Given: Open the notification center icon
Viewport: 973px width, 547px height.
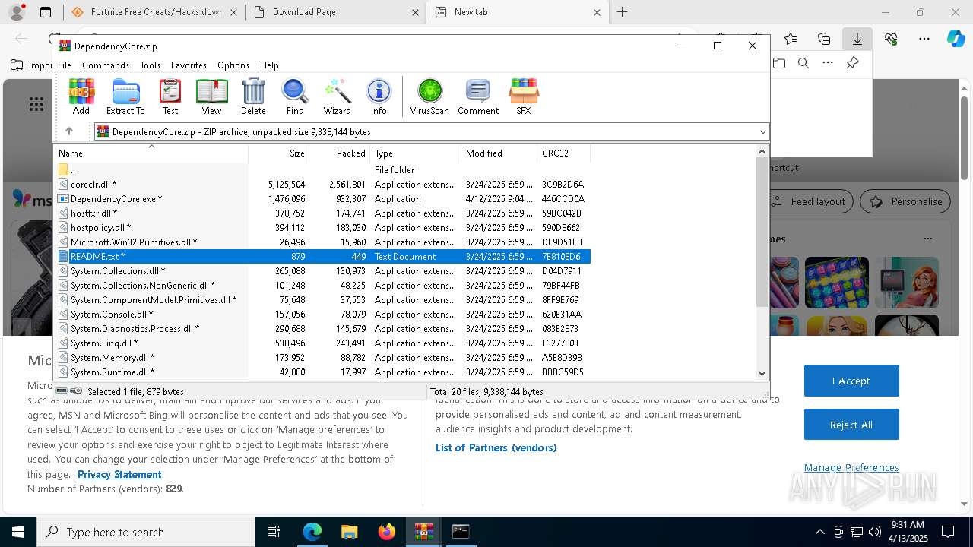Looking at the screenshot, I should [948, 532].
